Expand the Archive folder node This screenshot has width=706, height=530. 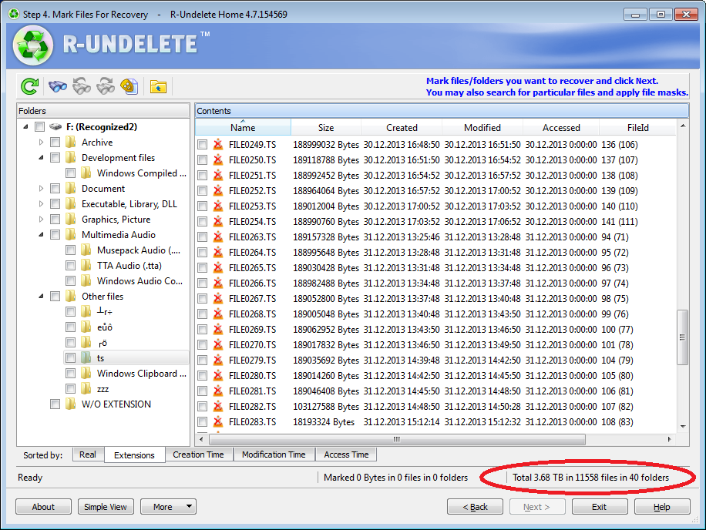[41, 143]
